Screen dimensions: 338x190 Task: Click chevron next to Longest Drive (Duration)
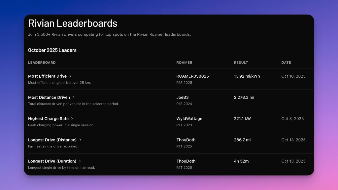(80, 161)
